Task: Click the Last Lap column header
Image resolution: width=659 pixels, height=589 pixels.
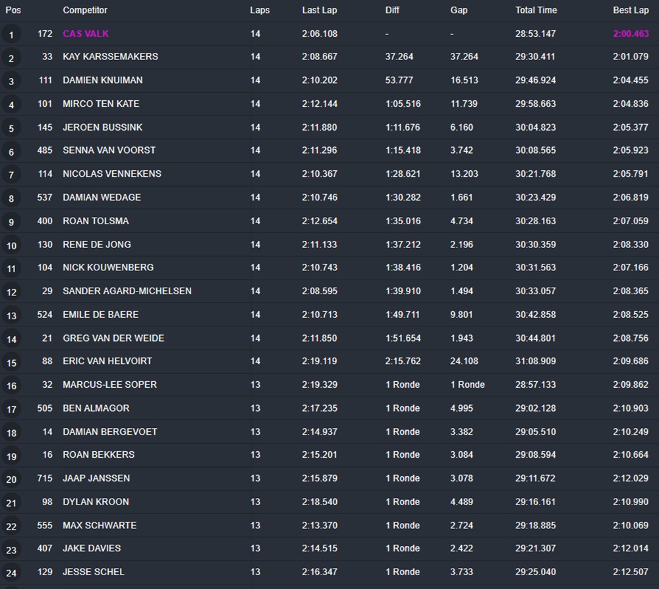Action: [x=320, y=10]
